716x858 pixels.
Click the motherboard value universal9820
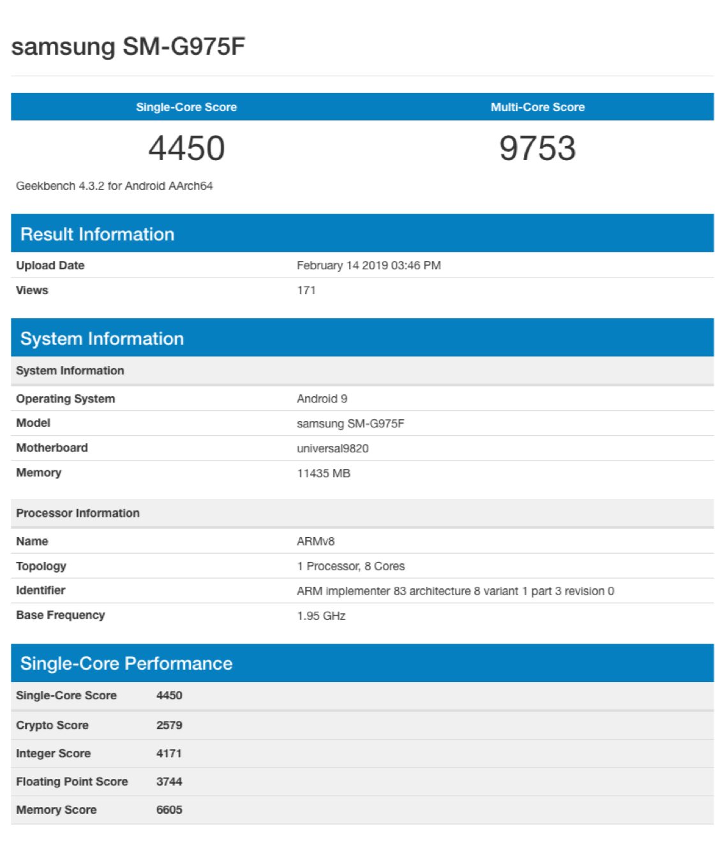pos(332,448)
